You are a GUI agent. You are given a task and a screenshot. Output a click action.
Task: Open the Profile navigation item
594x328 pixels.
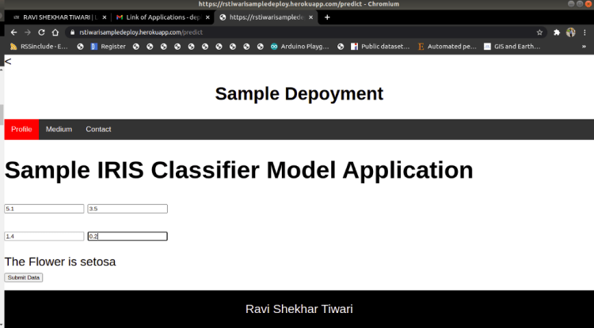[21, 129]
